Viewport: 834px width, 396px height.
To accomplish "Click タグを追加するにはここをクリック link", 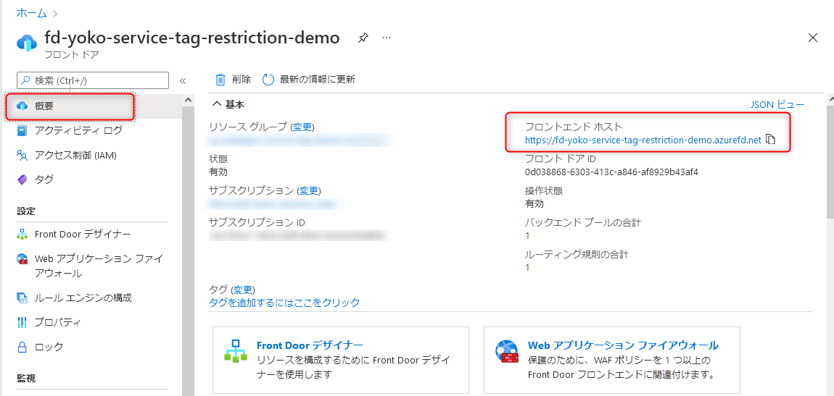I will (284, 303).
